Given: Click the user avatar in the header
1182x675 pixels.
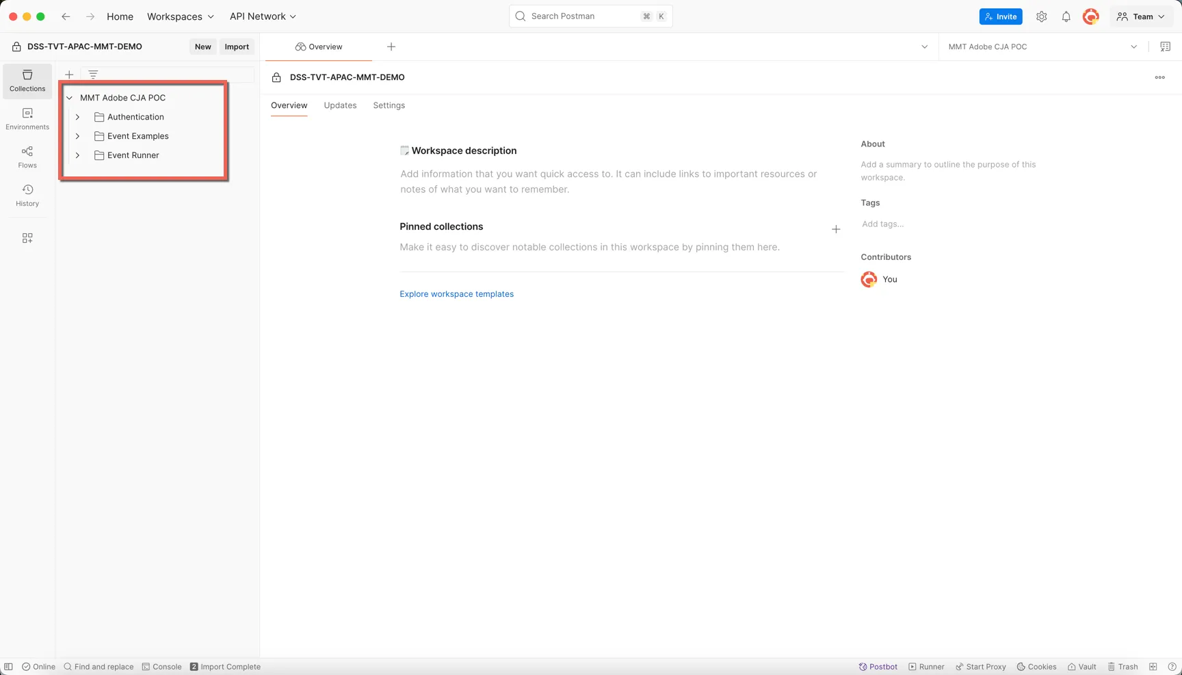Looking at the screenshot, I should (x=1090, y=16).
